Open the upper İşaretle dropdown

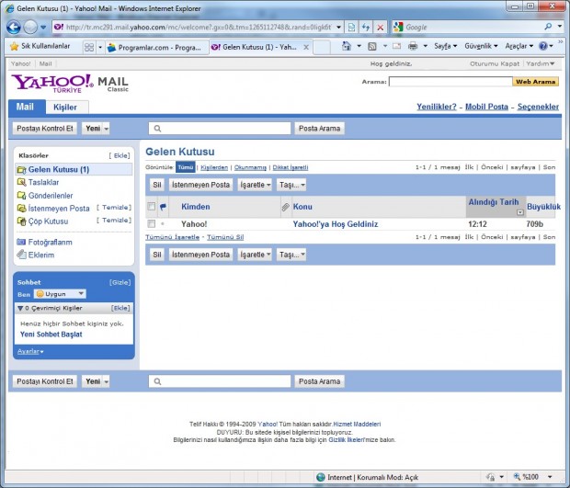pyautogui.click(x=255, y=185)
